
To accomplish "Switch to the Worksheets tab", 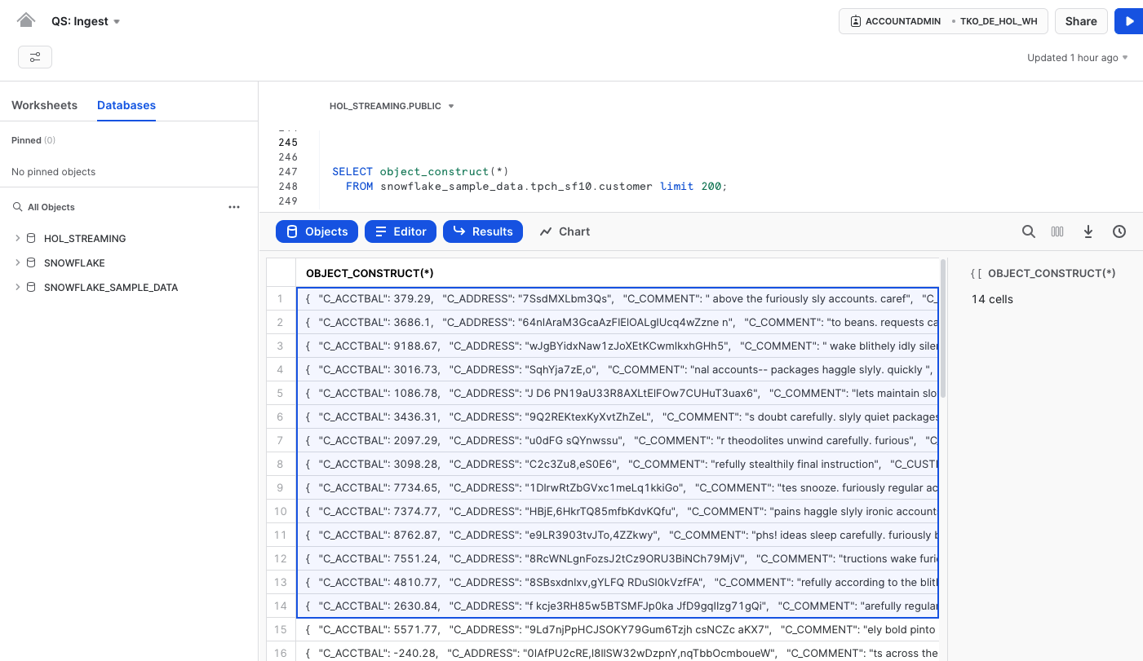I will pyautogui.click(x=44, y=105).
